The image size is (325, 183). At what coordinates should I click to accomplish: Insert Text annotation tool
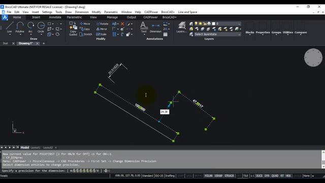(x=143, y=27)
